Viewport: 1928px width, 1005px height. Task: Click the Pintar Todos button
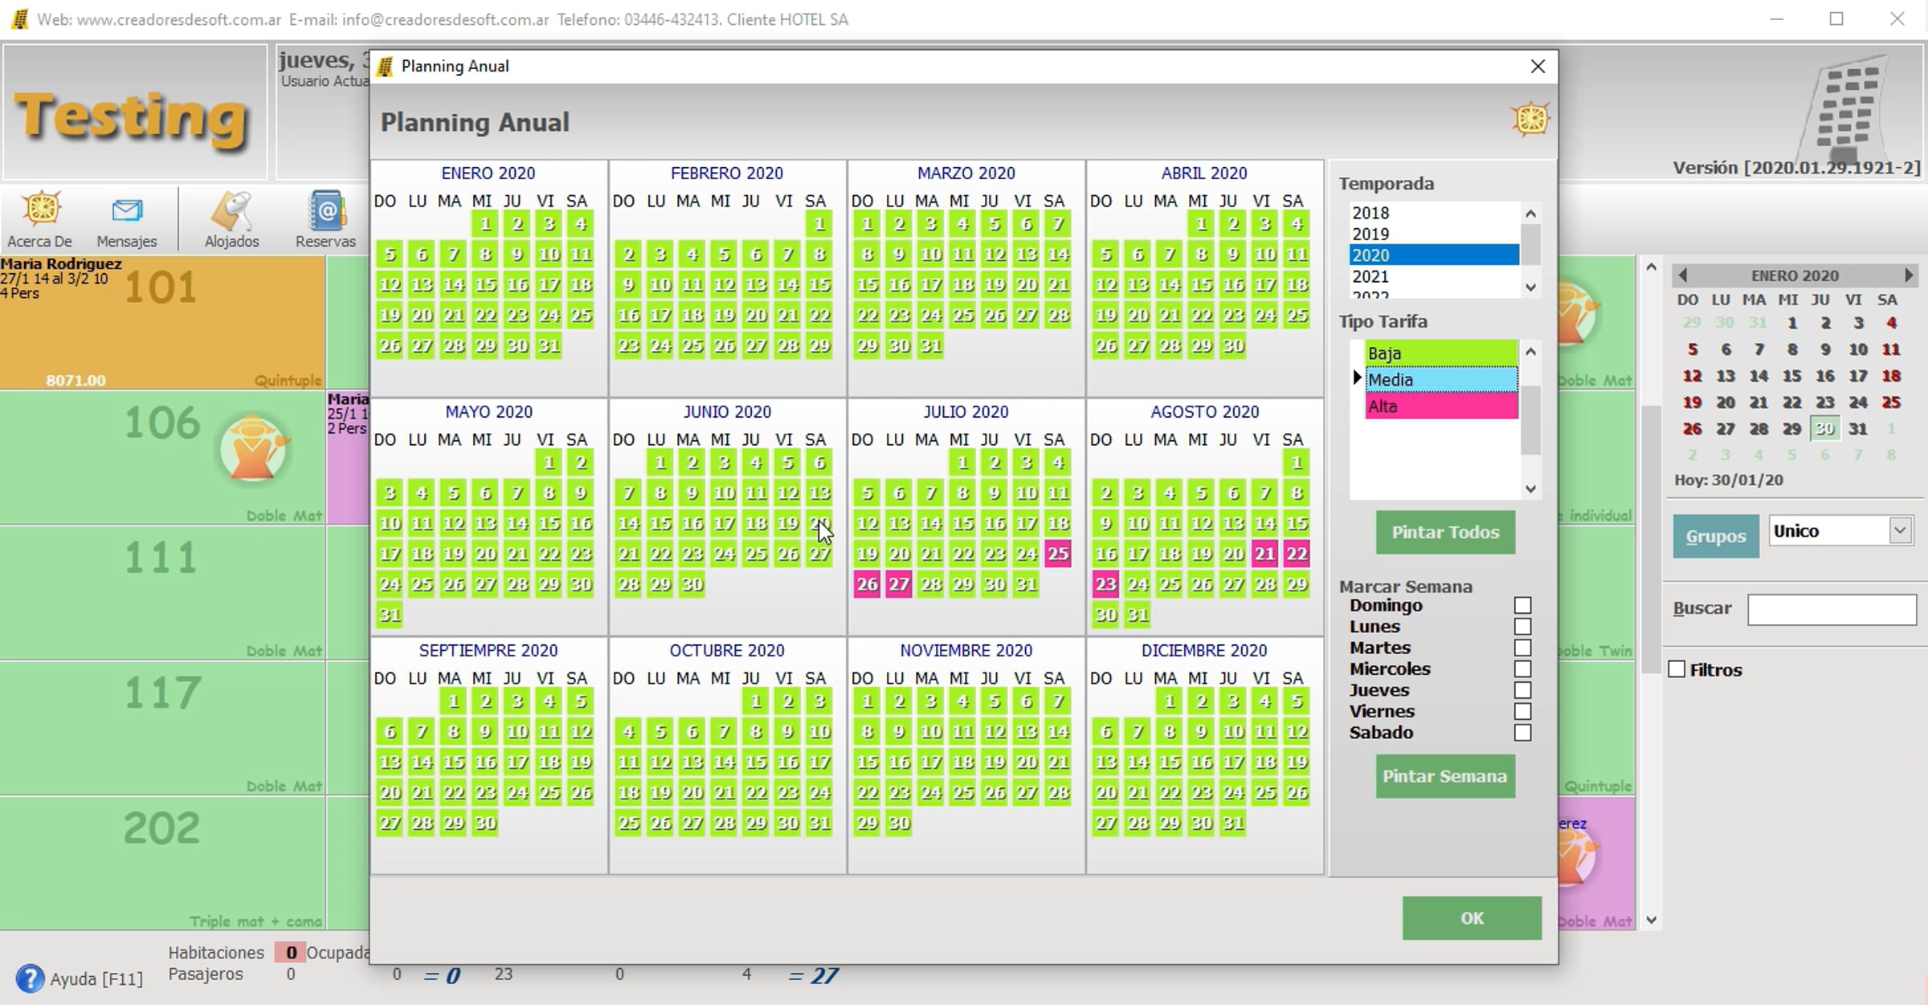(x=1445, y=533)
